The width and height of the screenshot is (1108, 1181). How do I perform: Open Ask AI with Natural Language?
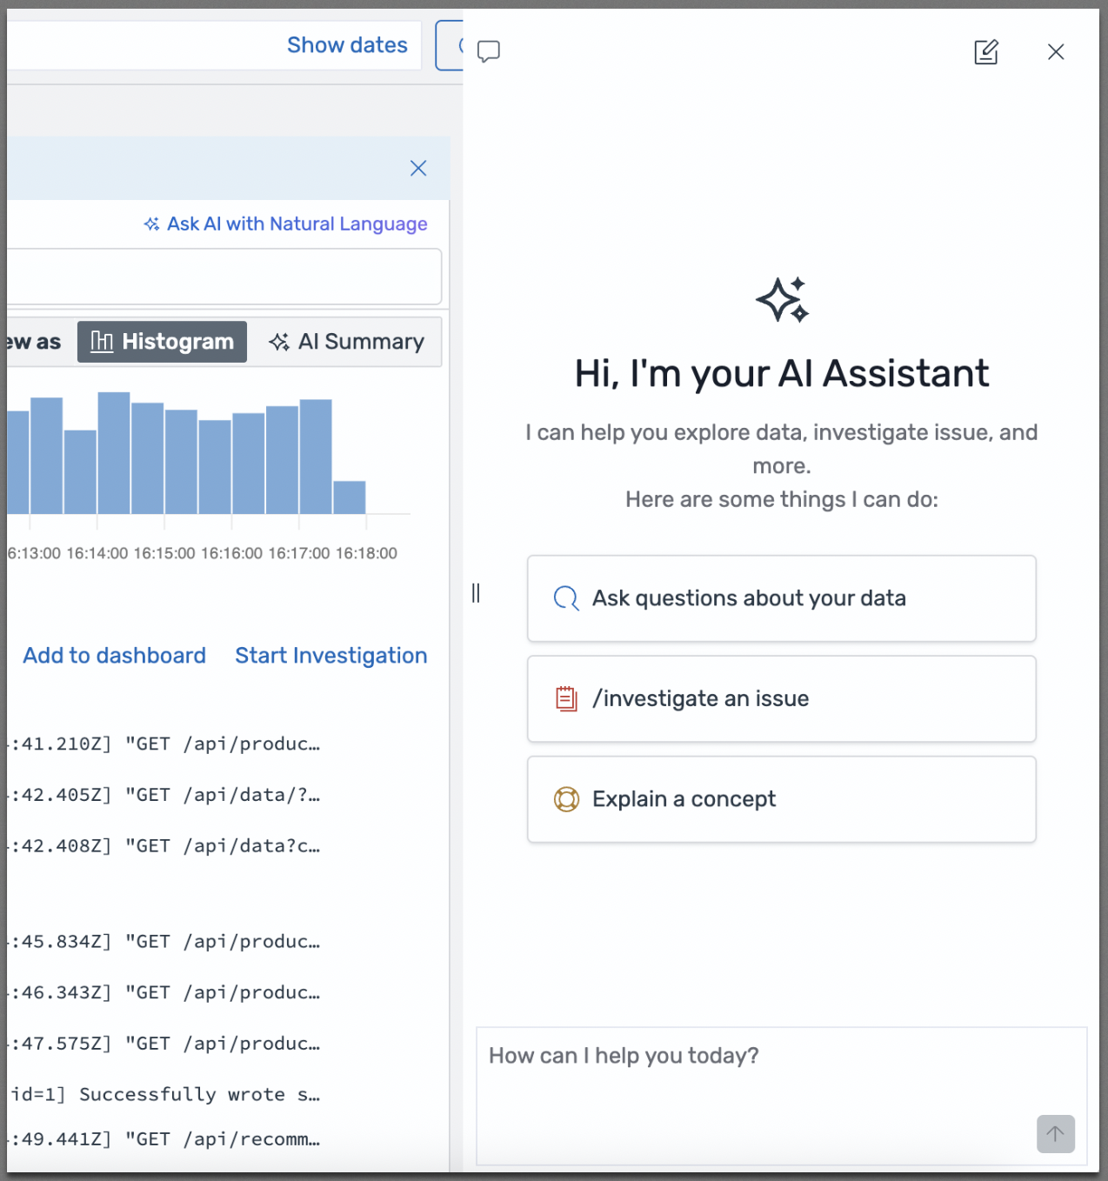click(x=297, y=224)
